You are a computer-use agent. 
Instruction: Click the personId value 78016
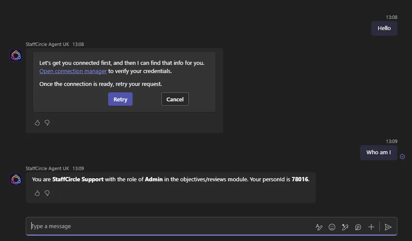pos(300,180)
